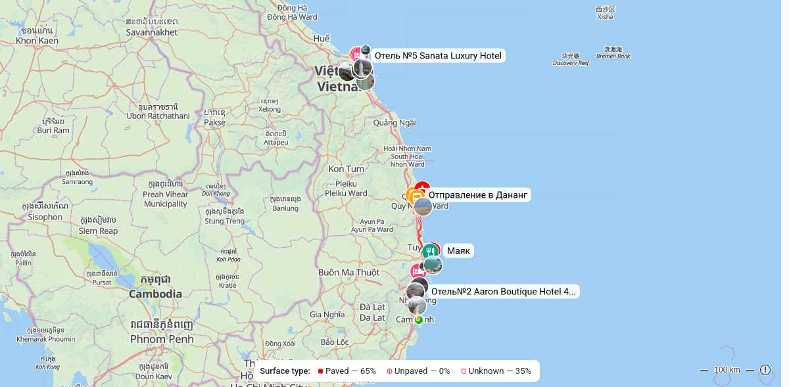This screenshot has height=387, width=789.
Task: Click the Отель №5 Sanata Luxury Hotel label
Action: tap(438, 56)
